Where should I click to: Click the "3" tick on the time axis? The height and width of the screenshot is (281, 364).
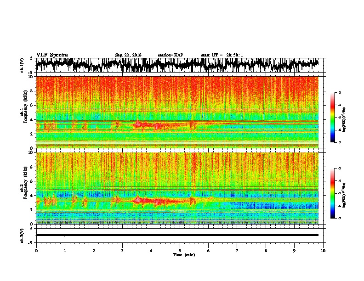click(x=122, y=251)
